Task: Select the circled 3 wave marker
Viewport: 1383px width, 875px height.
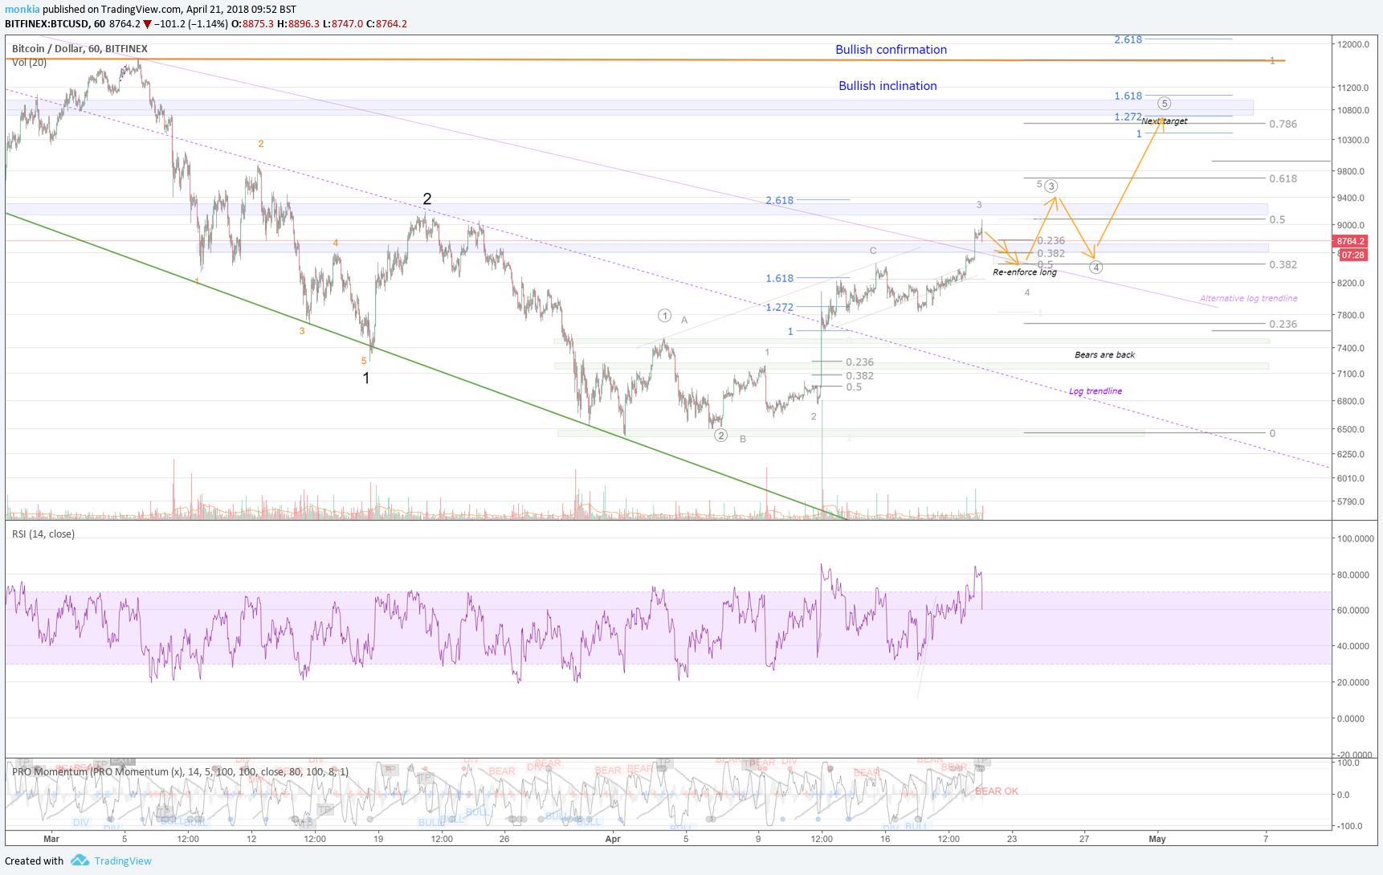Action: coord(1051,186)
